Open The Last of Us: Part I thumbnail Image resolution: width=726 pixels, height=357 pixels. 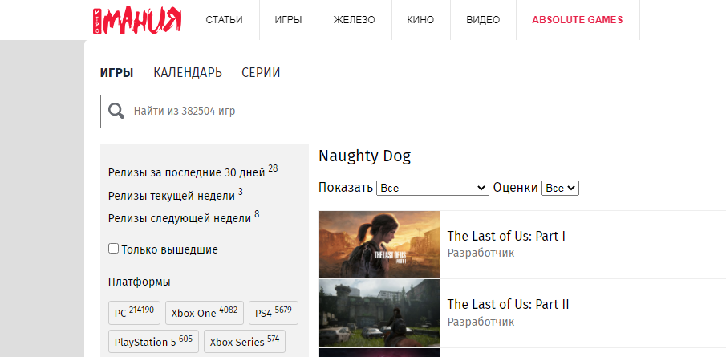point(379,245)
